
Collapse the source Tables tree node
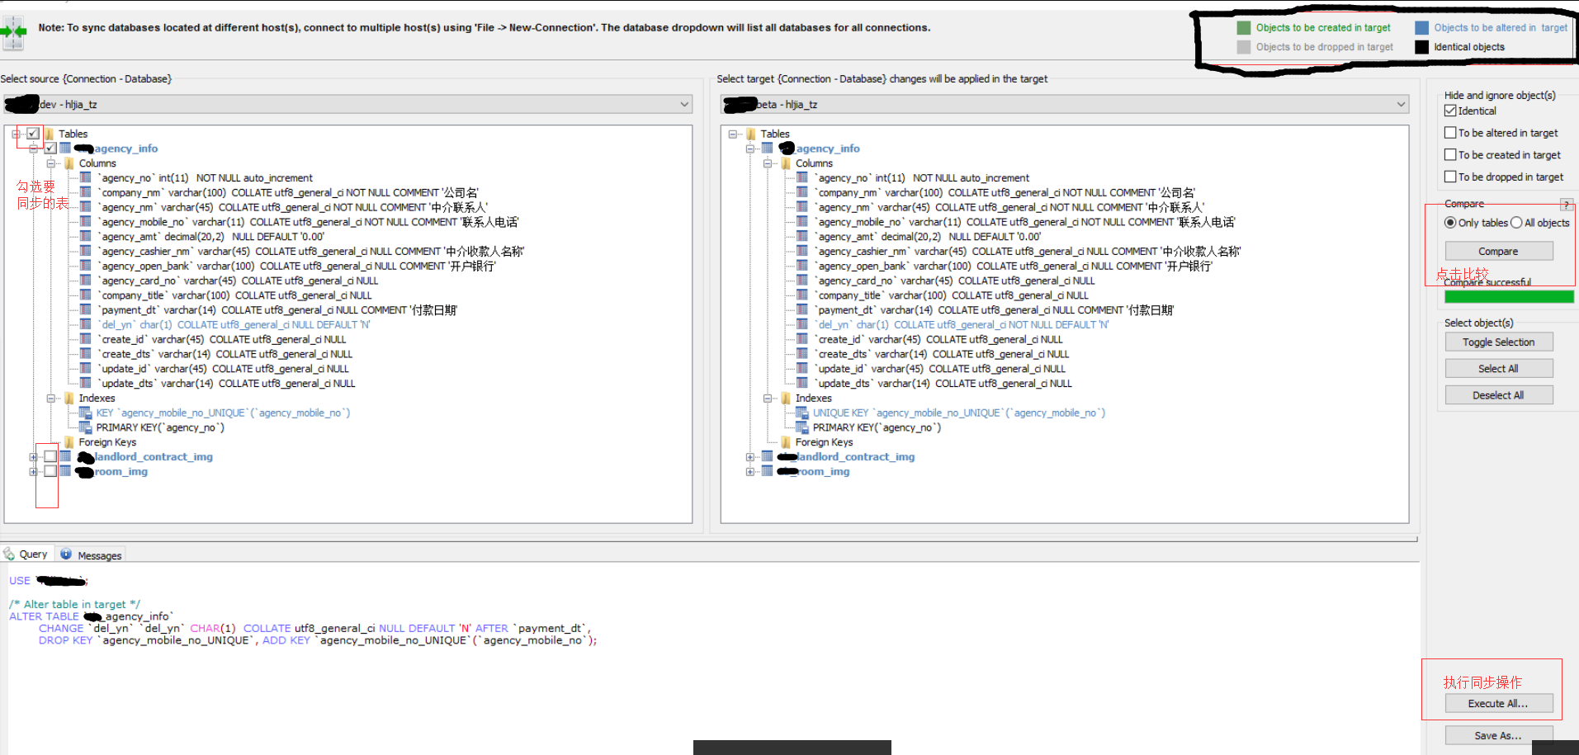coord(16,134)
